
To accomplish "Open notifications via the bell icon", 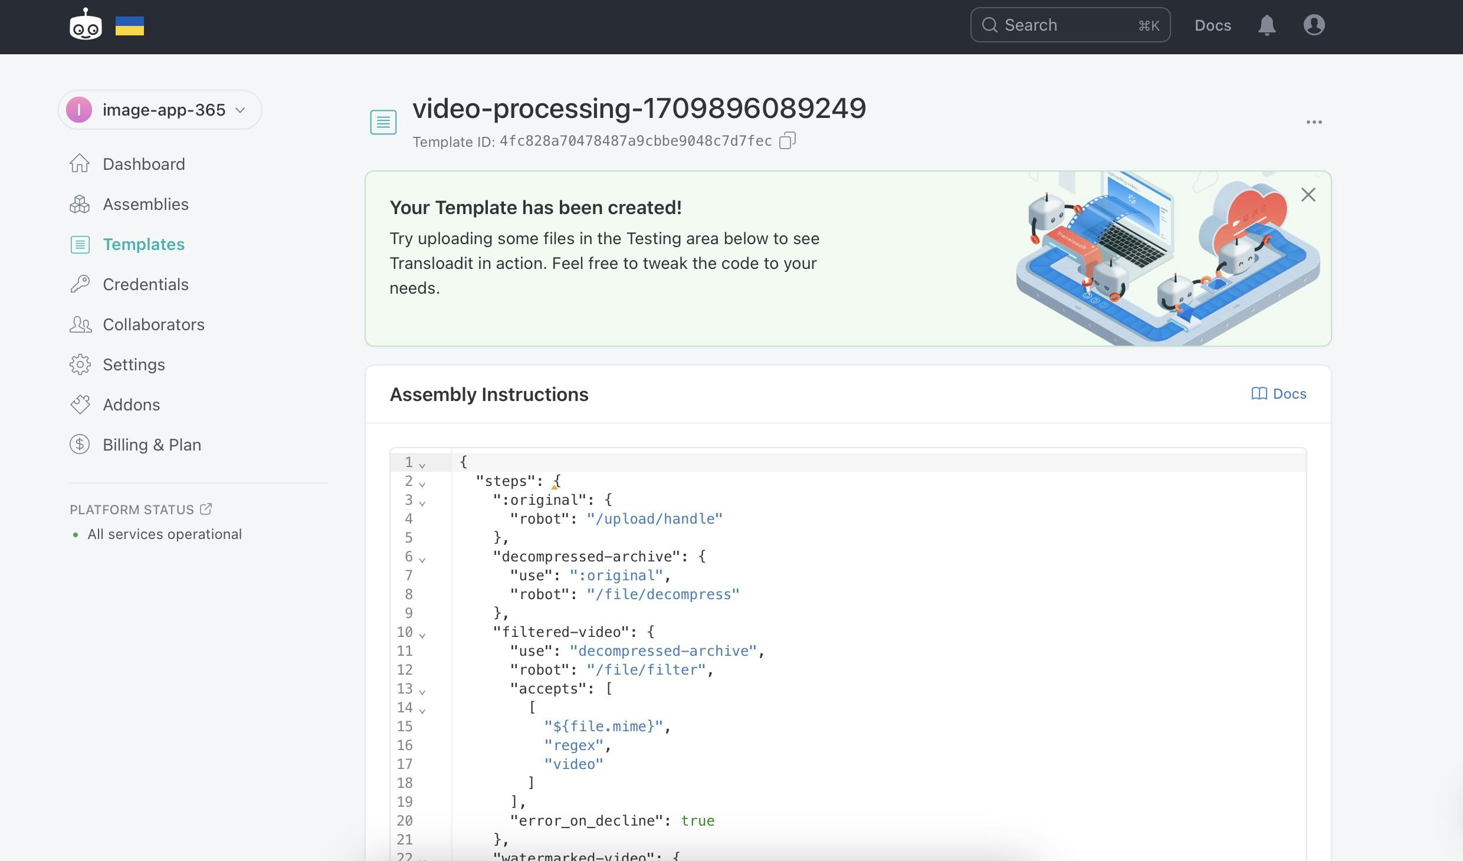I will (x=1267, y=25).
